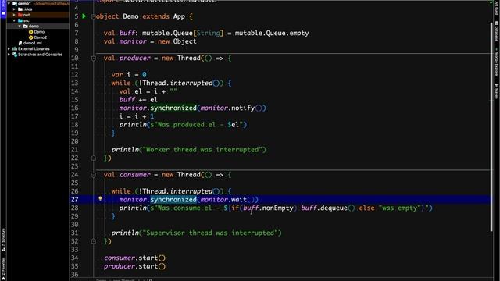This screenshot has height=281, width=500.
Task: Click the red out folder icon
Action: coord(20,15)
